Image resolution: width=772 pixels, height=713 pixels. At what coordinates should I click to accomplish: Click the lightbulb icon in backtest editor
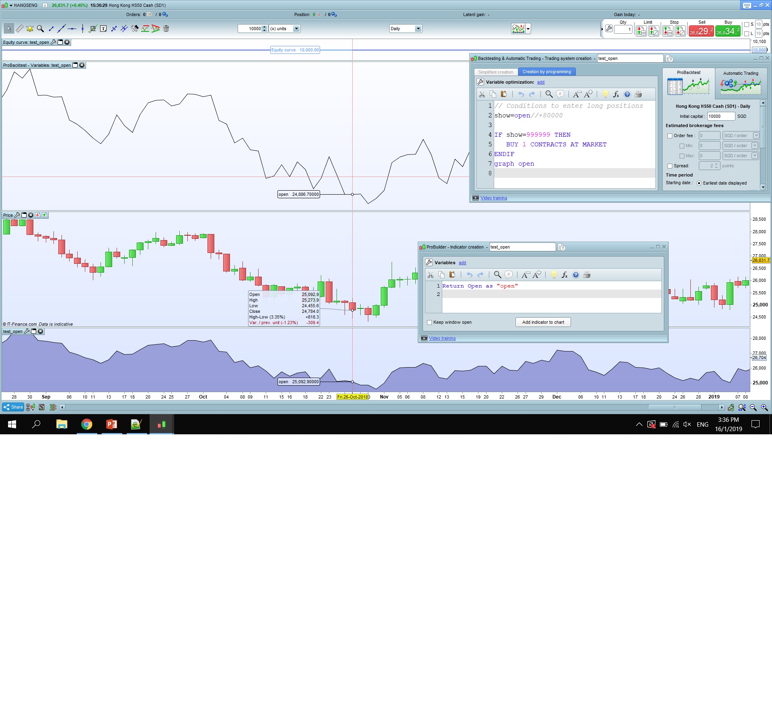pyautogui.click(x=605, y=94)
